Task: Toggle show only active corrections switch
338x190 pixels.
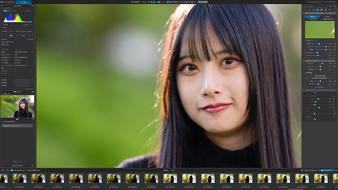Action: (335, 6)
